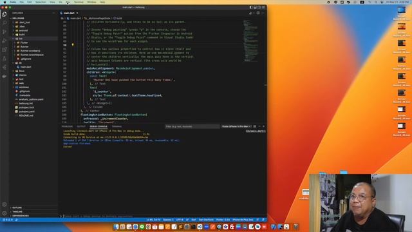Select the main.dart editor tab
Screen dimensions: 412x232
click(x=69, y=13)
